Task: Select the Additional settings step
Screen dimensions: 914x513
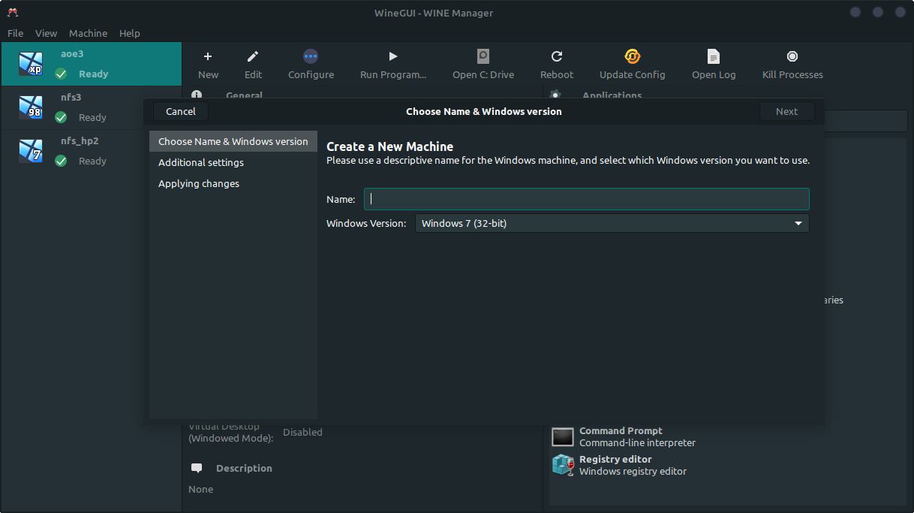Action: tap(201, 162)
